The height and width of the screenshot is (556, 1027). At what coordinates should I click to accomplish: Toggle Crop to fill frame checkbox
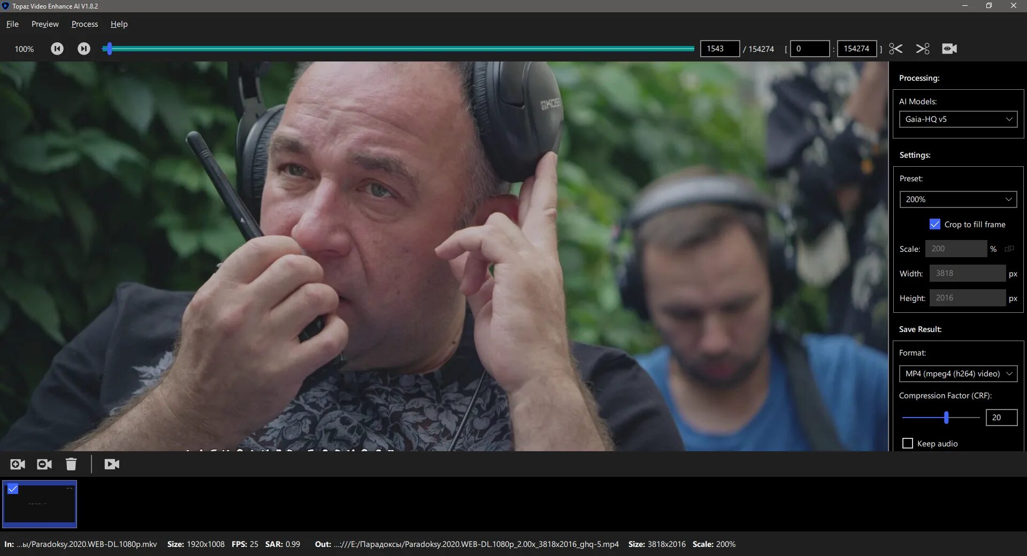pyautogui.click(x=935, y=224)
